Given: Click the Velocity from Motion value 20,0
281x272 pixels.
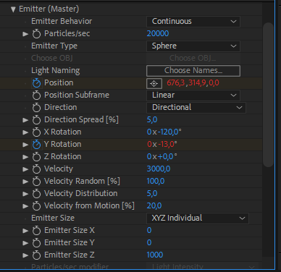Looking at the screenshot, I should (154, 205).
